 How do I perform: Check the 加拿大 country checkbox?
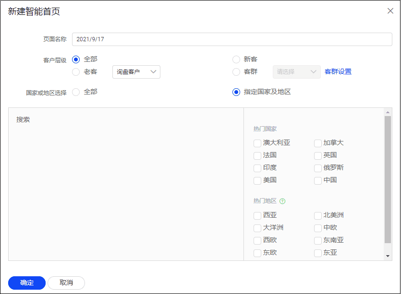point(317,143)
